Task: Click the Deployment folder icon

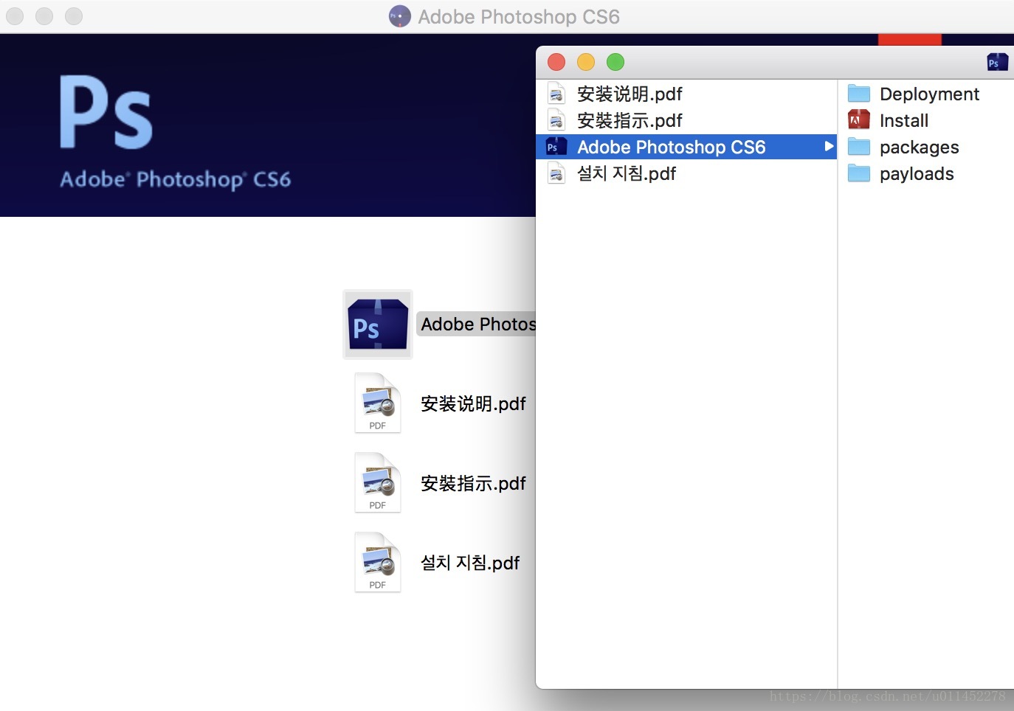Action: point(859,93)
